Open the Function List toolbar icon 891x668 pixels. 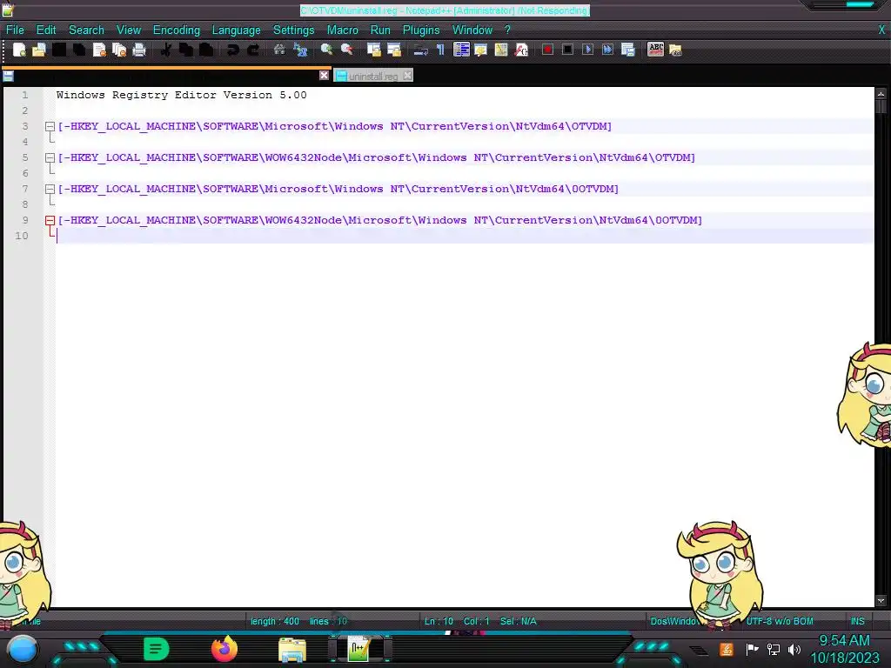click(521, 50)
